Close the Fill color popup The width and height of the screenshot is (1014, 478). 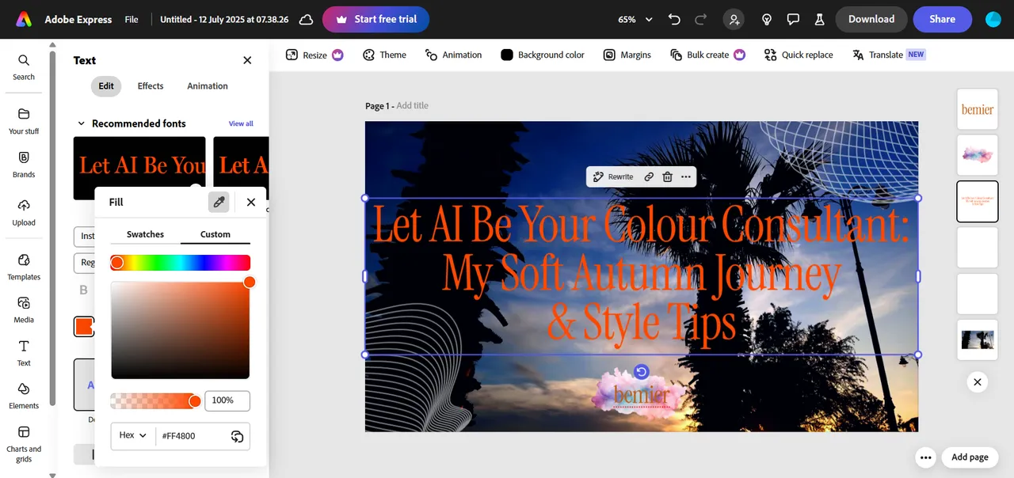pyautogui.click(x=251, y=202)
